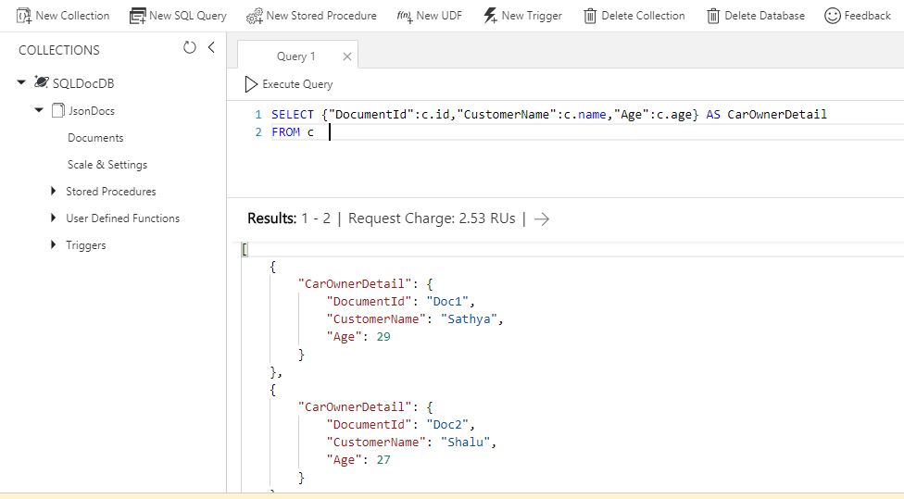
Task: Click the New Collection icon
Action: point(24,16)
